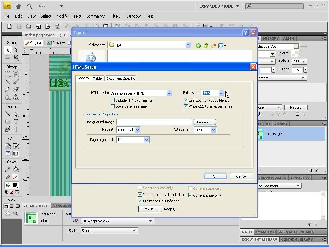The image size is (329, 247).
Task: Uncheck Put images in subfolder
Action: point(140,201)
